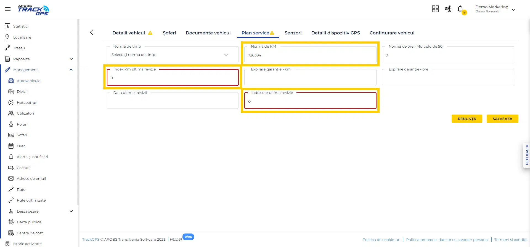Click the Orar calendar icon
Screen dimensions: 530x247
(x=11, y=146)
